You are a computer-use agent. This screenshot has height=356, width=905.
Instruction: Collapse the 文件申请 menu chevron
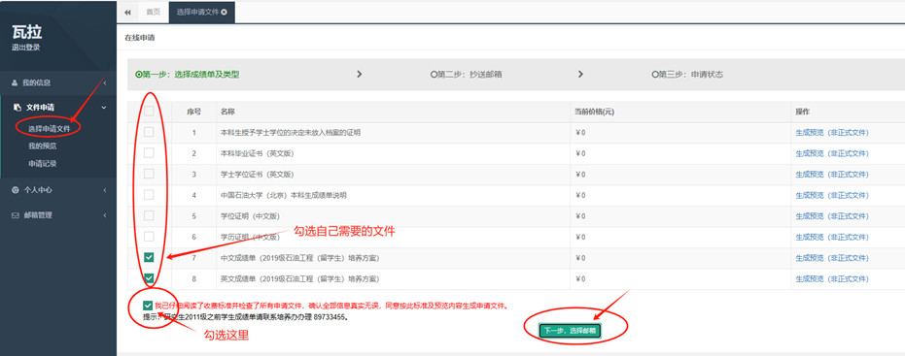click(x=104, y=107)
